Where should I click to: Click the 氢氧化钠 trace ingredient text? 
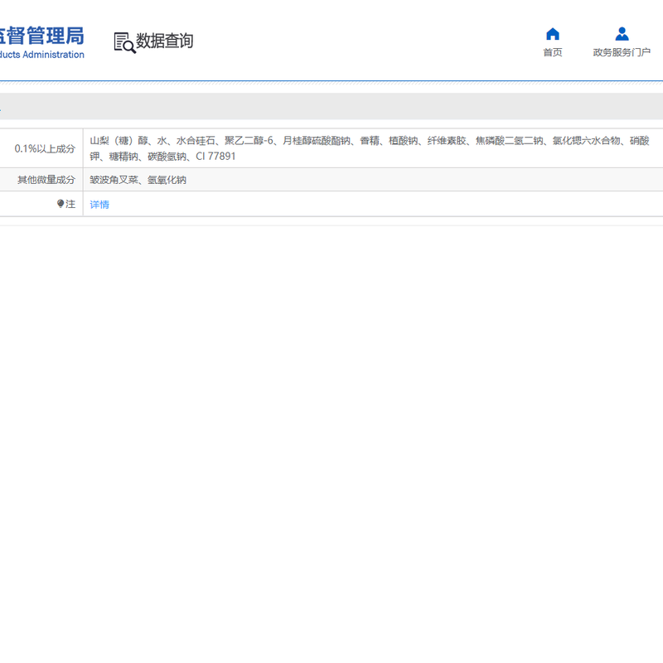pos(167,180)
